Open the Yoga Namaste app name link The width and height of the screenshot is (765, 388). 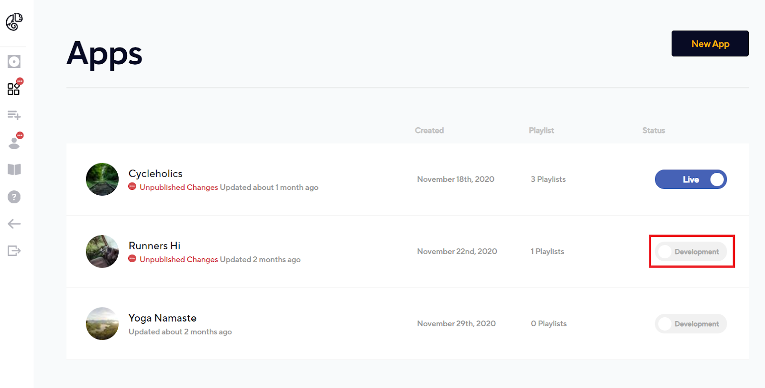[x=163, y=318]
